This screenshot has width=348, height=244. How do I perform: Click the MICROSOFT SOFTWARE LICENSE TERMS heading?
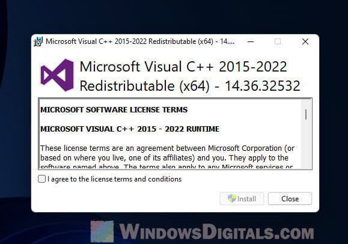coord(114,109)
